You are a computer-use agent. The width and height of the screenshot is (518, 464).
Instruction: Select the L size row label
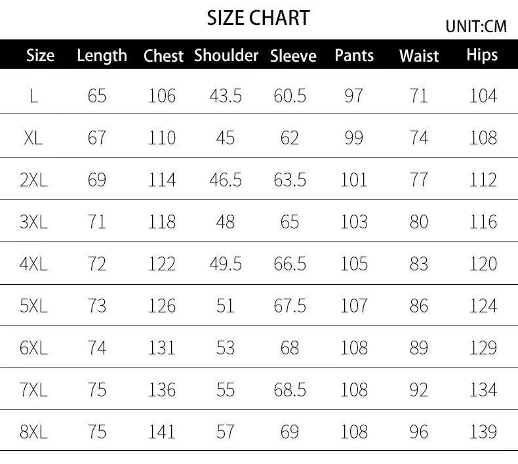[34, 96]
